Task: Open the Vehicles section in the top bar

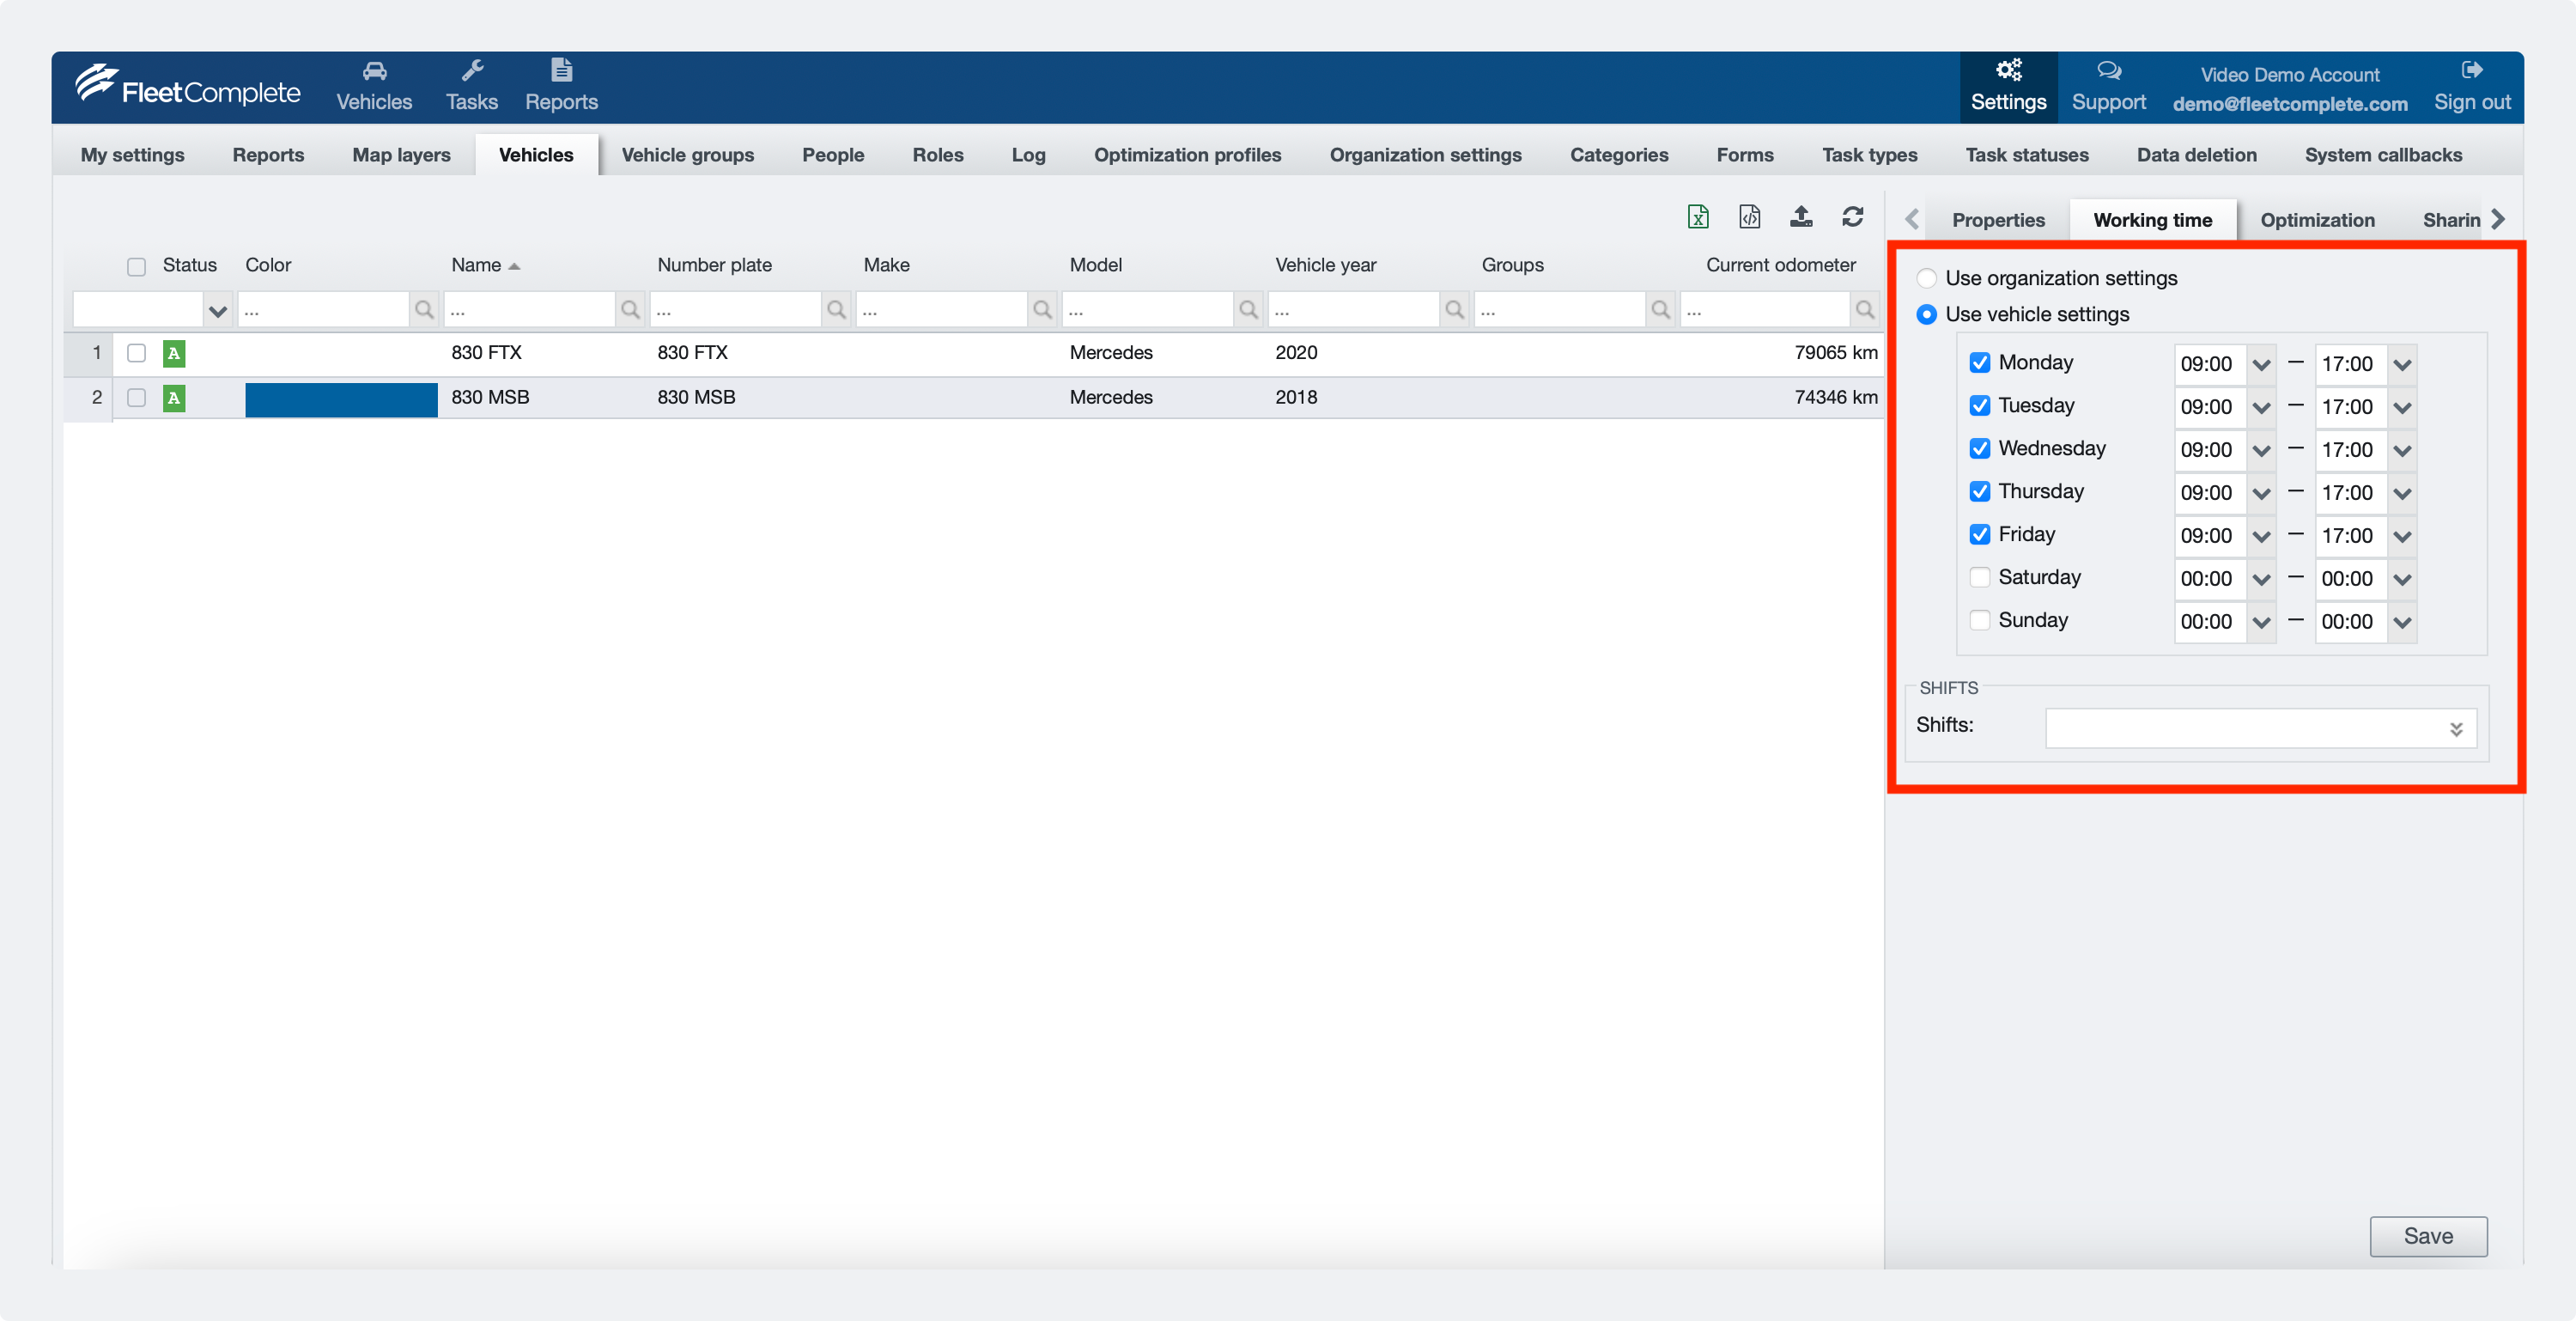Action: (x=374, y=85)
